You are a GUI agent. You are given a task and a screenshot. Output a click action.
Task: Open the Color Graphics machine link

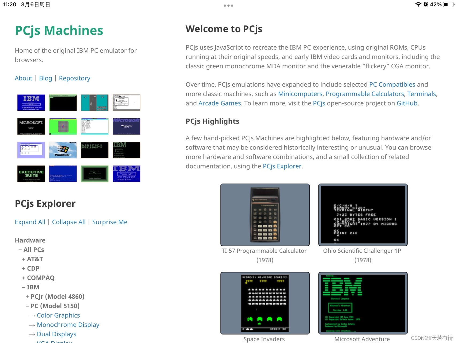[58, 315]
